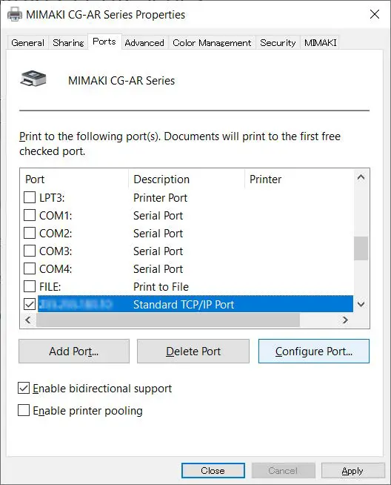Switch to the General tab
This screenshot has width=391, height=485.
pos(28,43)
